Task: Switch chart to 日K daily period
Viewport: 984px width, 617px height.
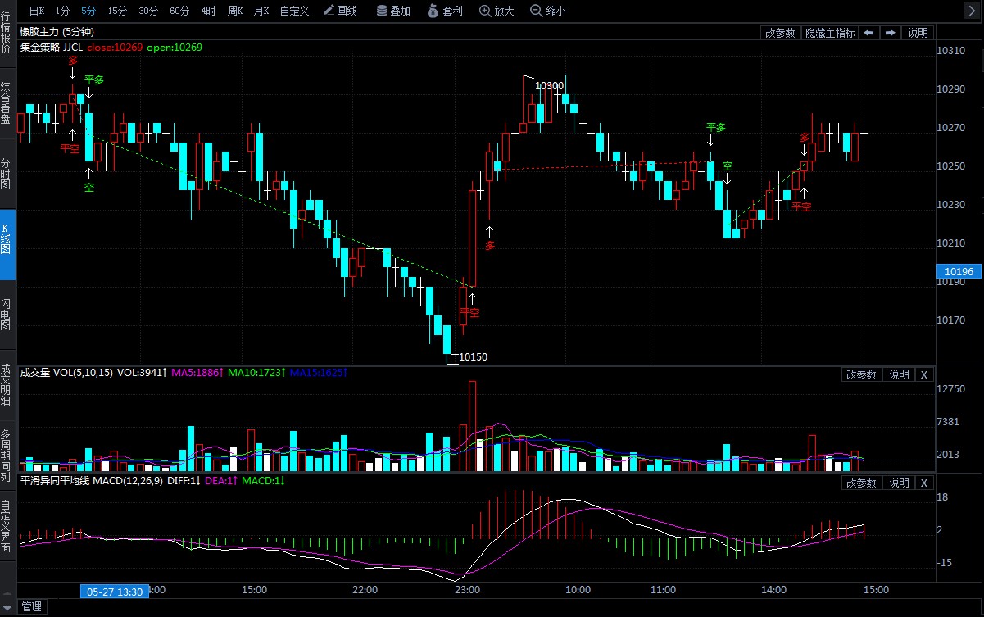Action: 38,11
